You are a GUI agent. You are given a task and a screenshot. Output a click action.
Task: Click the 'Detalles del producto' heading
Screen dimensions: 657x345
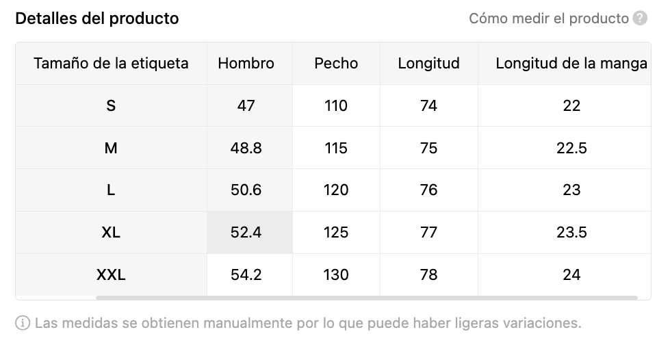tap(97, 18)
